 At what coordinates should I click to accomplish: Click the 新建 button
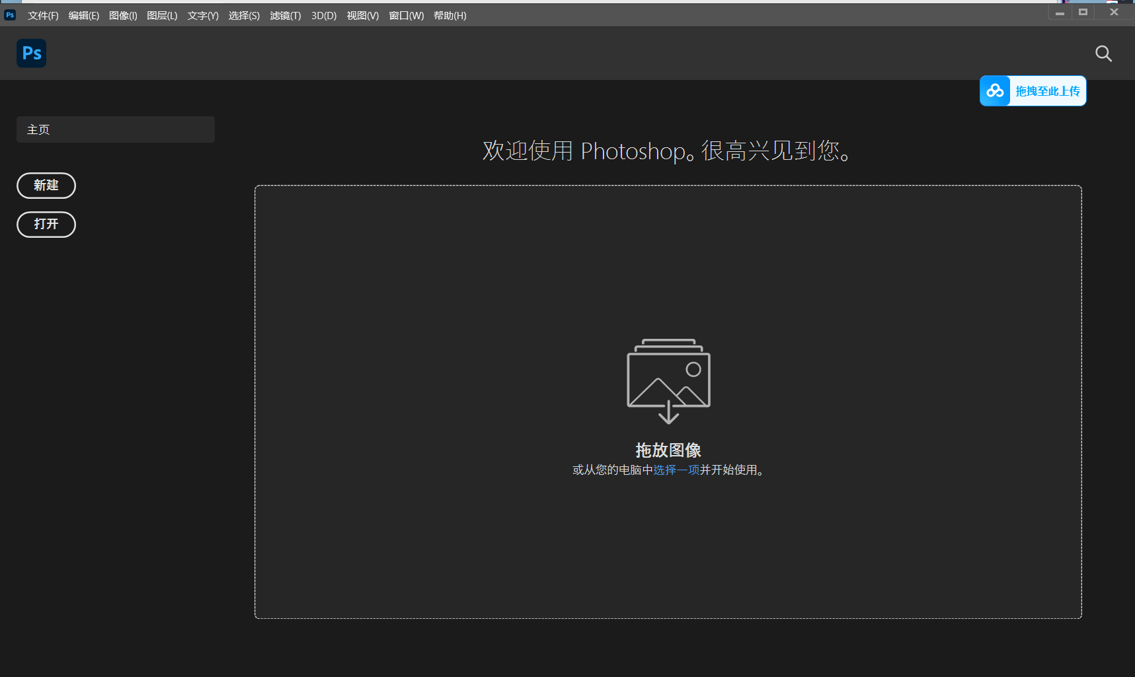[46, 186]
